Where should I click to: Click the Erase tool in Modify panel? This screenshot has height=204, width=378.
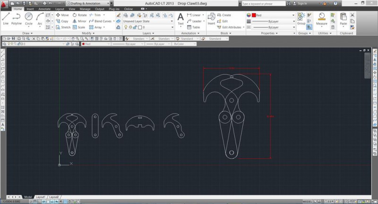point(118,15)
